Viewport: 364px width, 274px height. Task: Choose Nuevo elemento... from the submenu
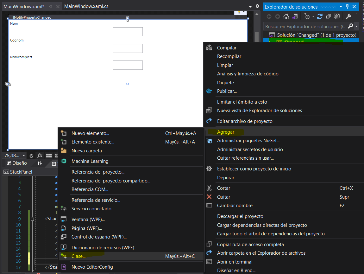[x=90, y=133]
